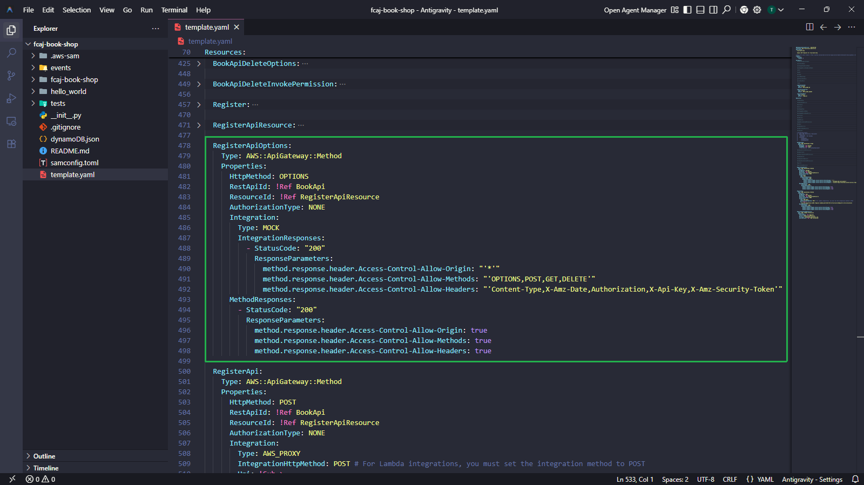Unfold Register block at line 457

point(199,105)
